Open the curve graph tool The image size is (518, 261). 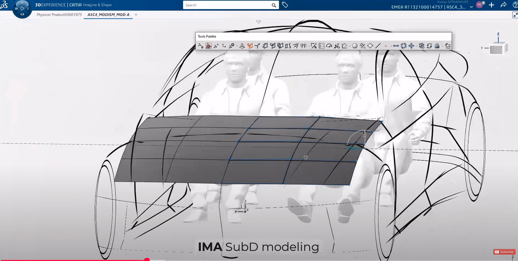tap(344, 46)
